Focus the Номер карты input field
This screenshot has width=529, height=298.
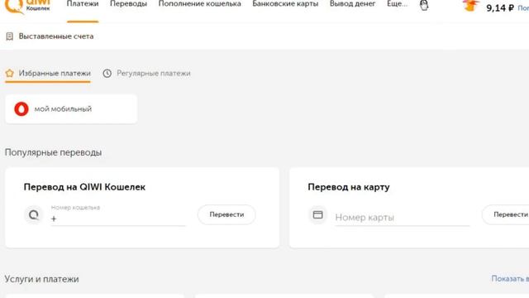point(403,217)
